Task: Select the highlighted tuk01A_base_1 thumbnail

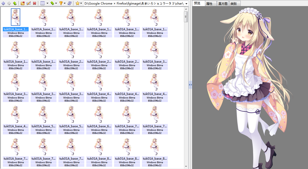Action: (16, 17)
